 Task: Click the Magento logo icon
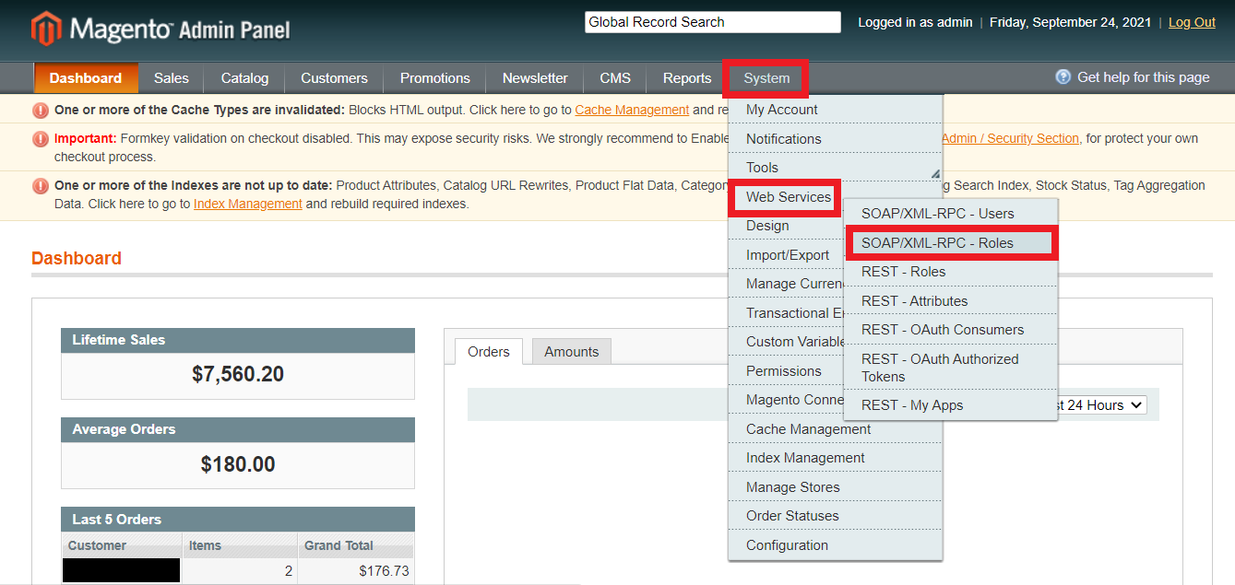pos(45,29)
